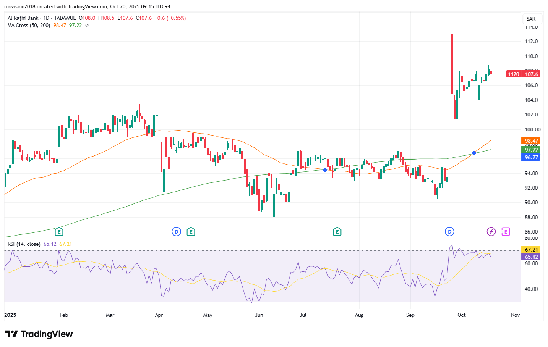Open the SAR currency selector
This screenshot has height=347, width=548.
coord(531,19)
